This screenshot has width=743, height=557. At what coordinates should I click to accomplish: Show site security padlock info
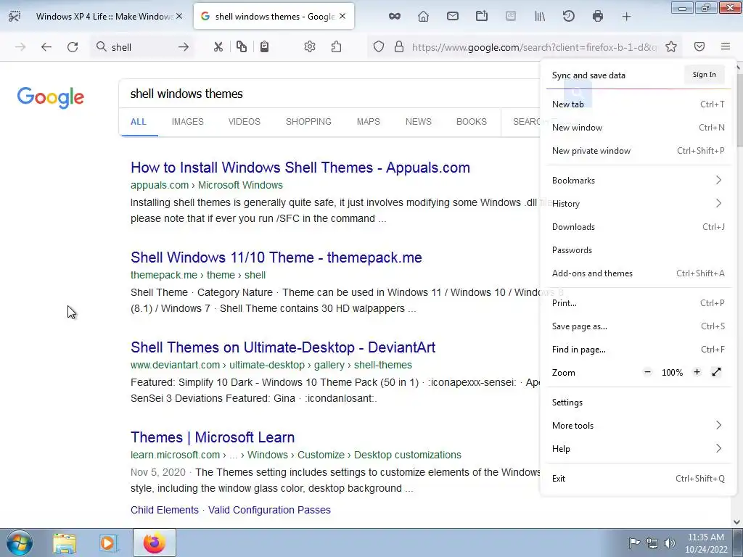point(399,46)
